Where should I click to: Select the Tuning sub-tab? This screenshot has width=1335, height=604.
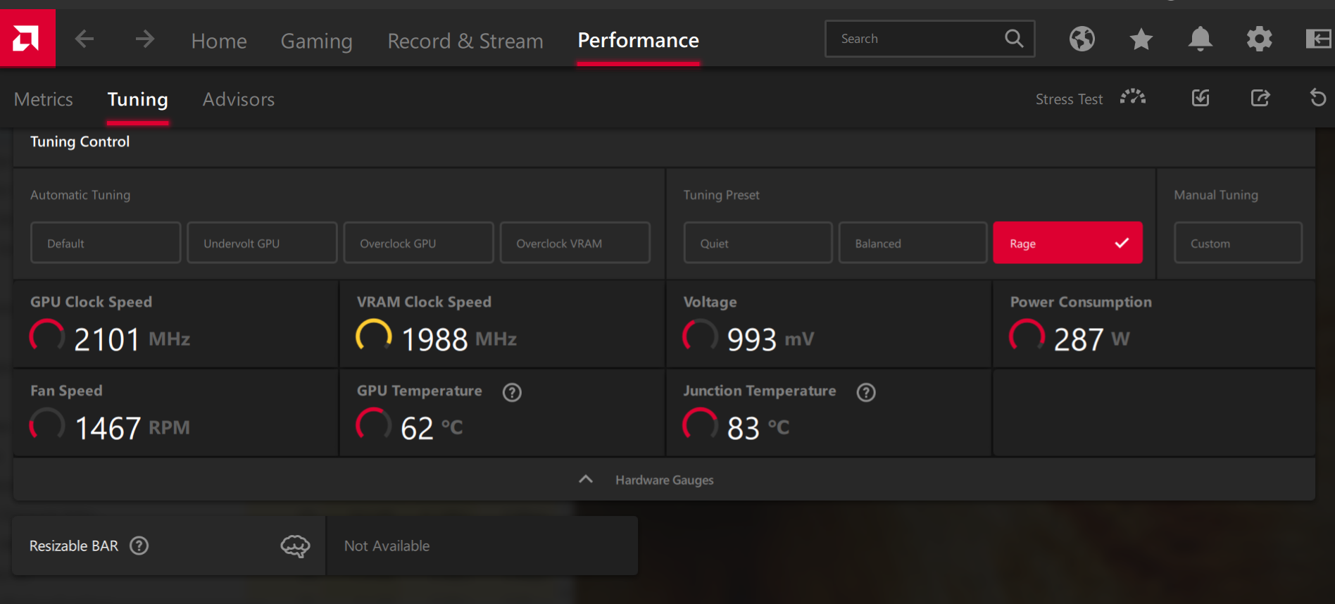(x=138, y=100)
